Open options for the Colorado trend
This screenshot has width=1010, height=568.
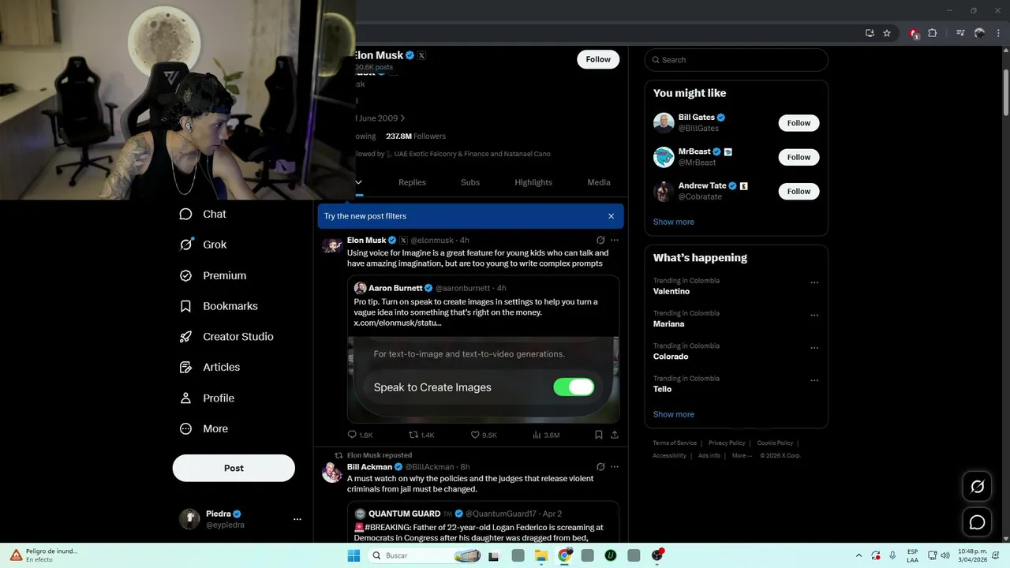coord(814,348)
